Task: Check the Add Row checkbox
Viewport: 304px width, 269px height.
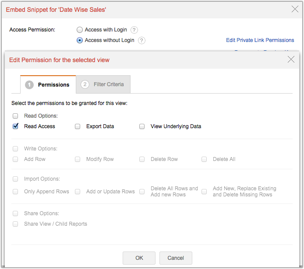Action: click(15, 160)
